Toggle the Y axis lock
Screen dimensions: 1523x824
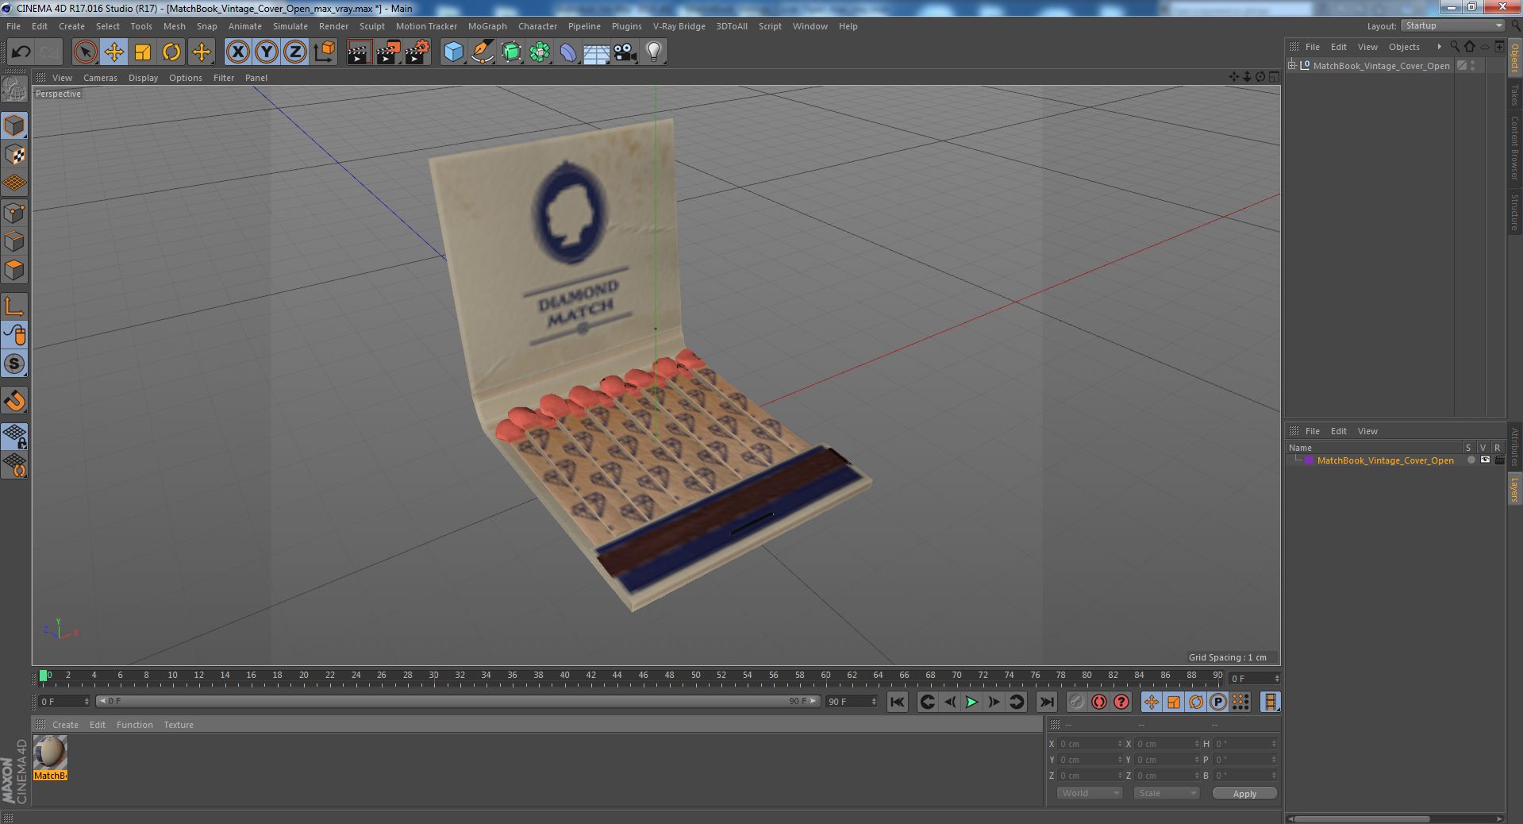pos(266,52)
